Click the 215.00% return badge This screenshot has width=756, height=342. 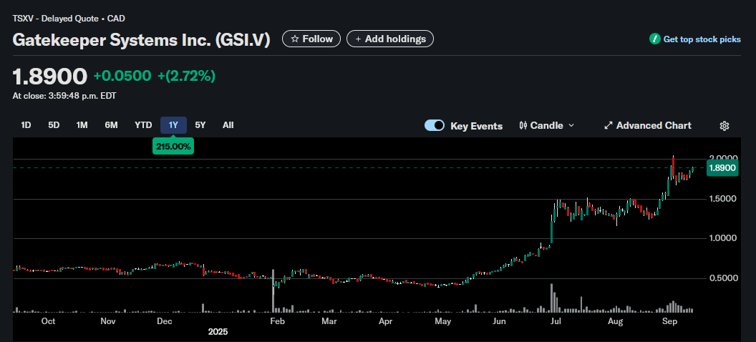(x=173, y=146)
